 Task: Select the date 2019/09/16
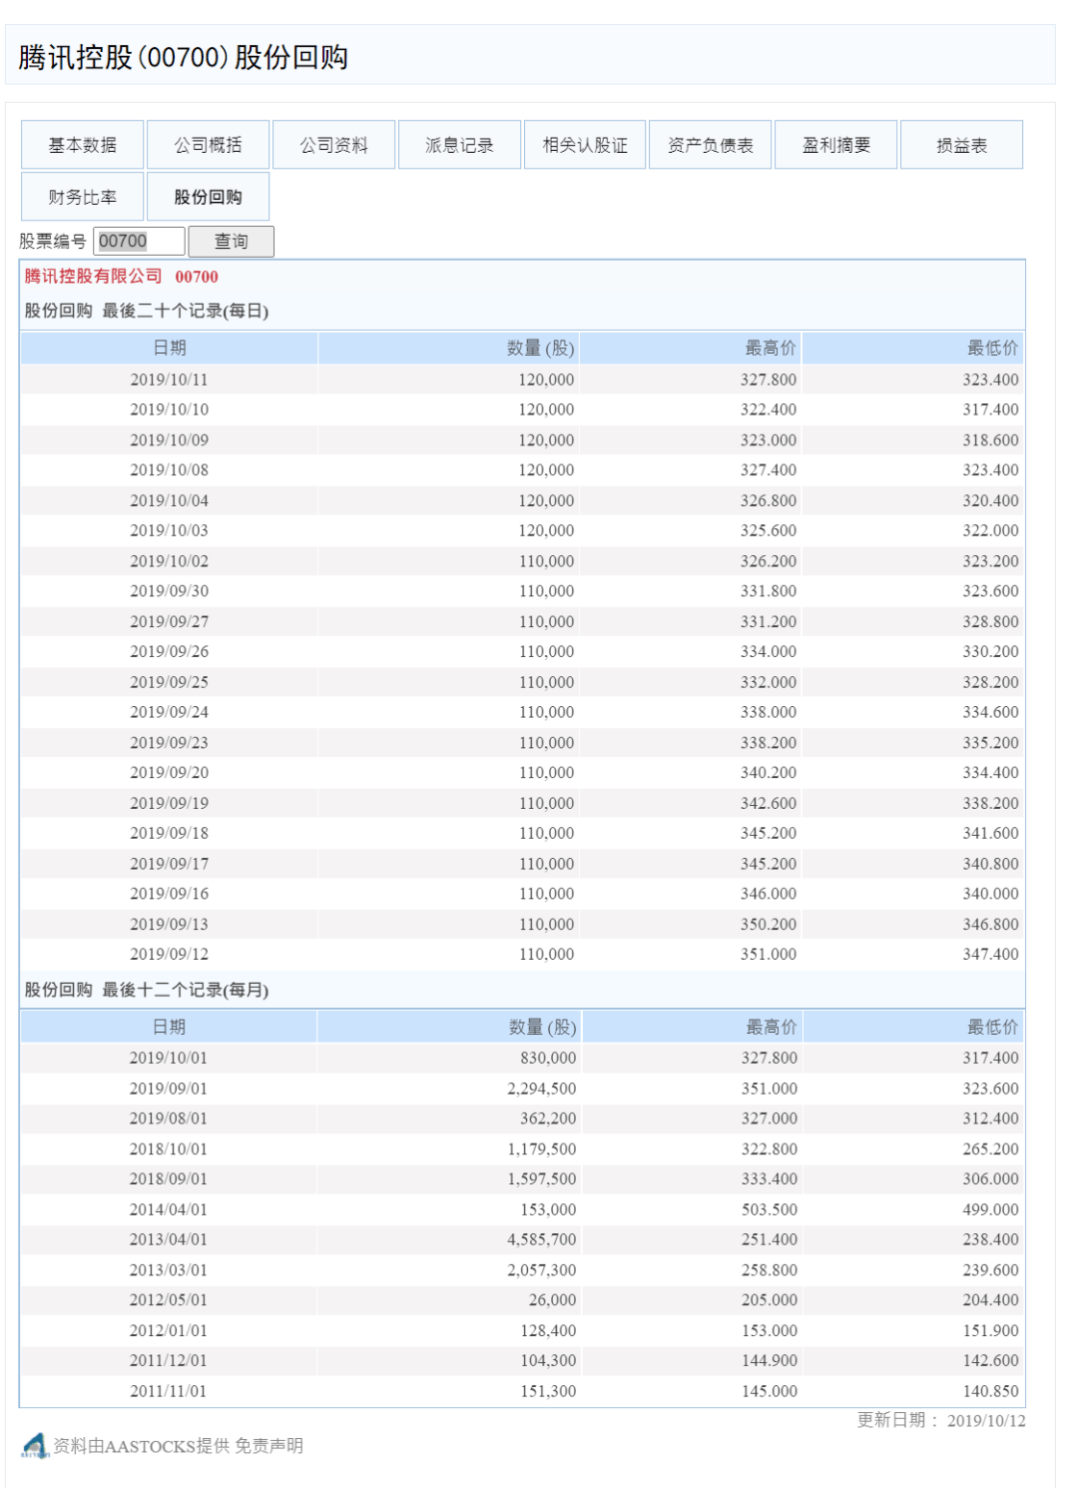170,894
